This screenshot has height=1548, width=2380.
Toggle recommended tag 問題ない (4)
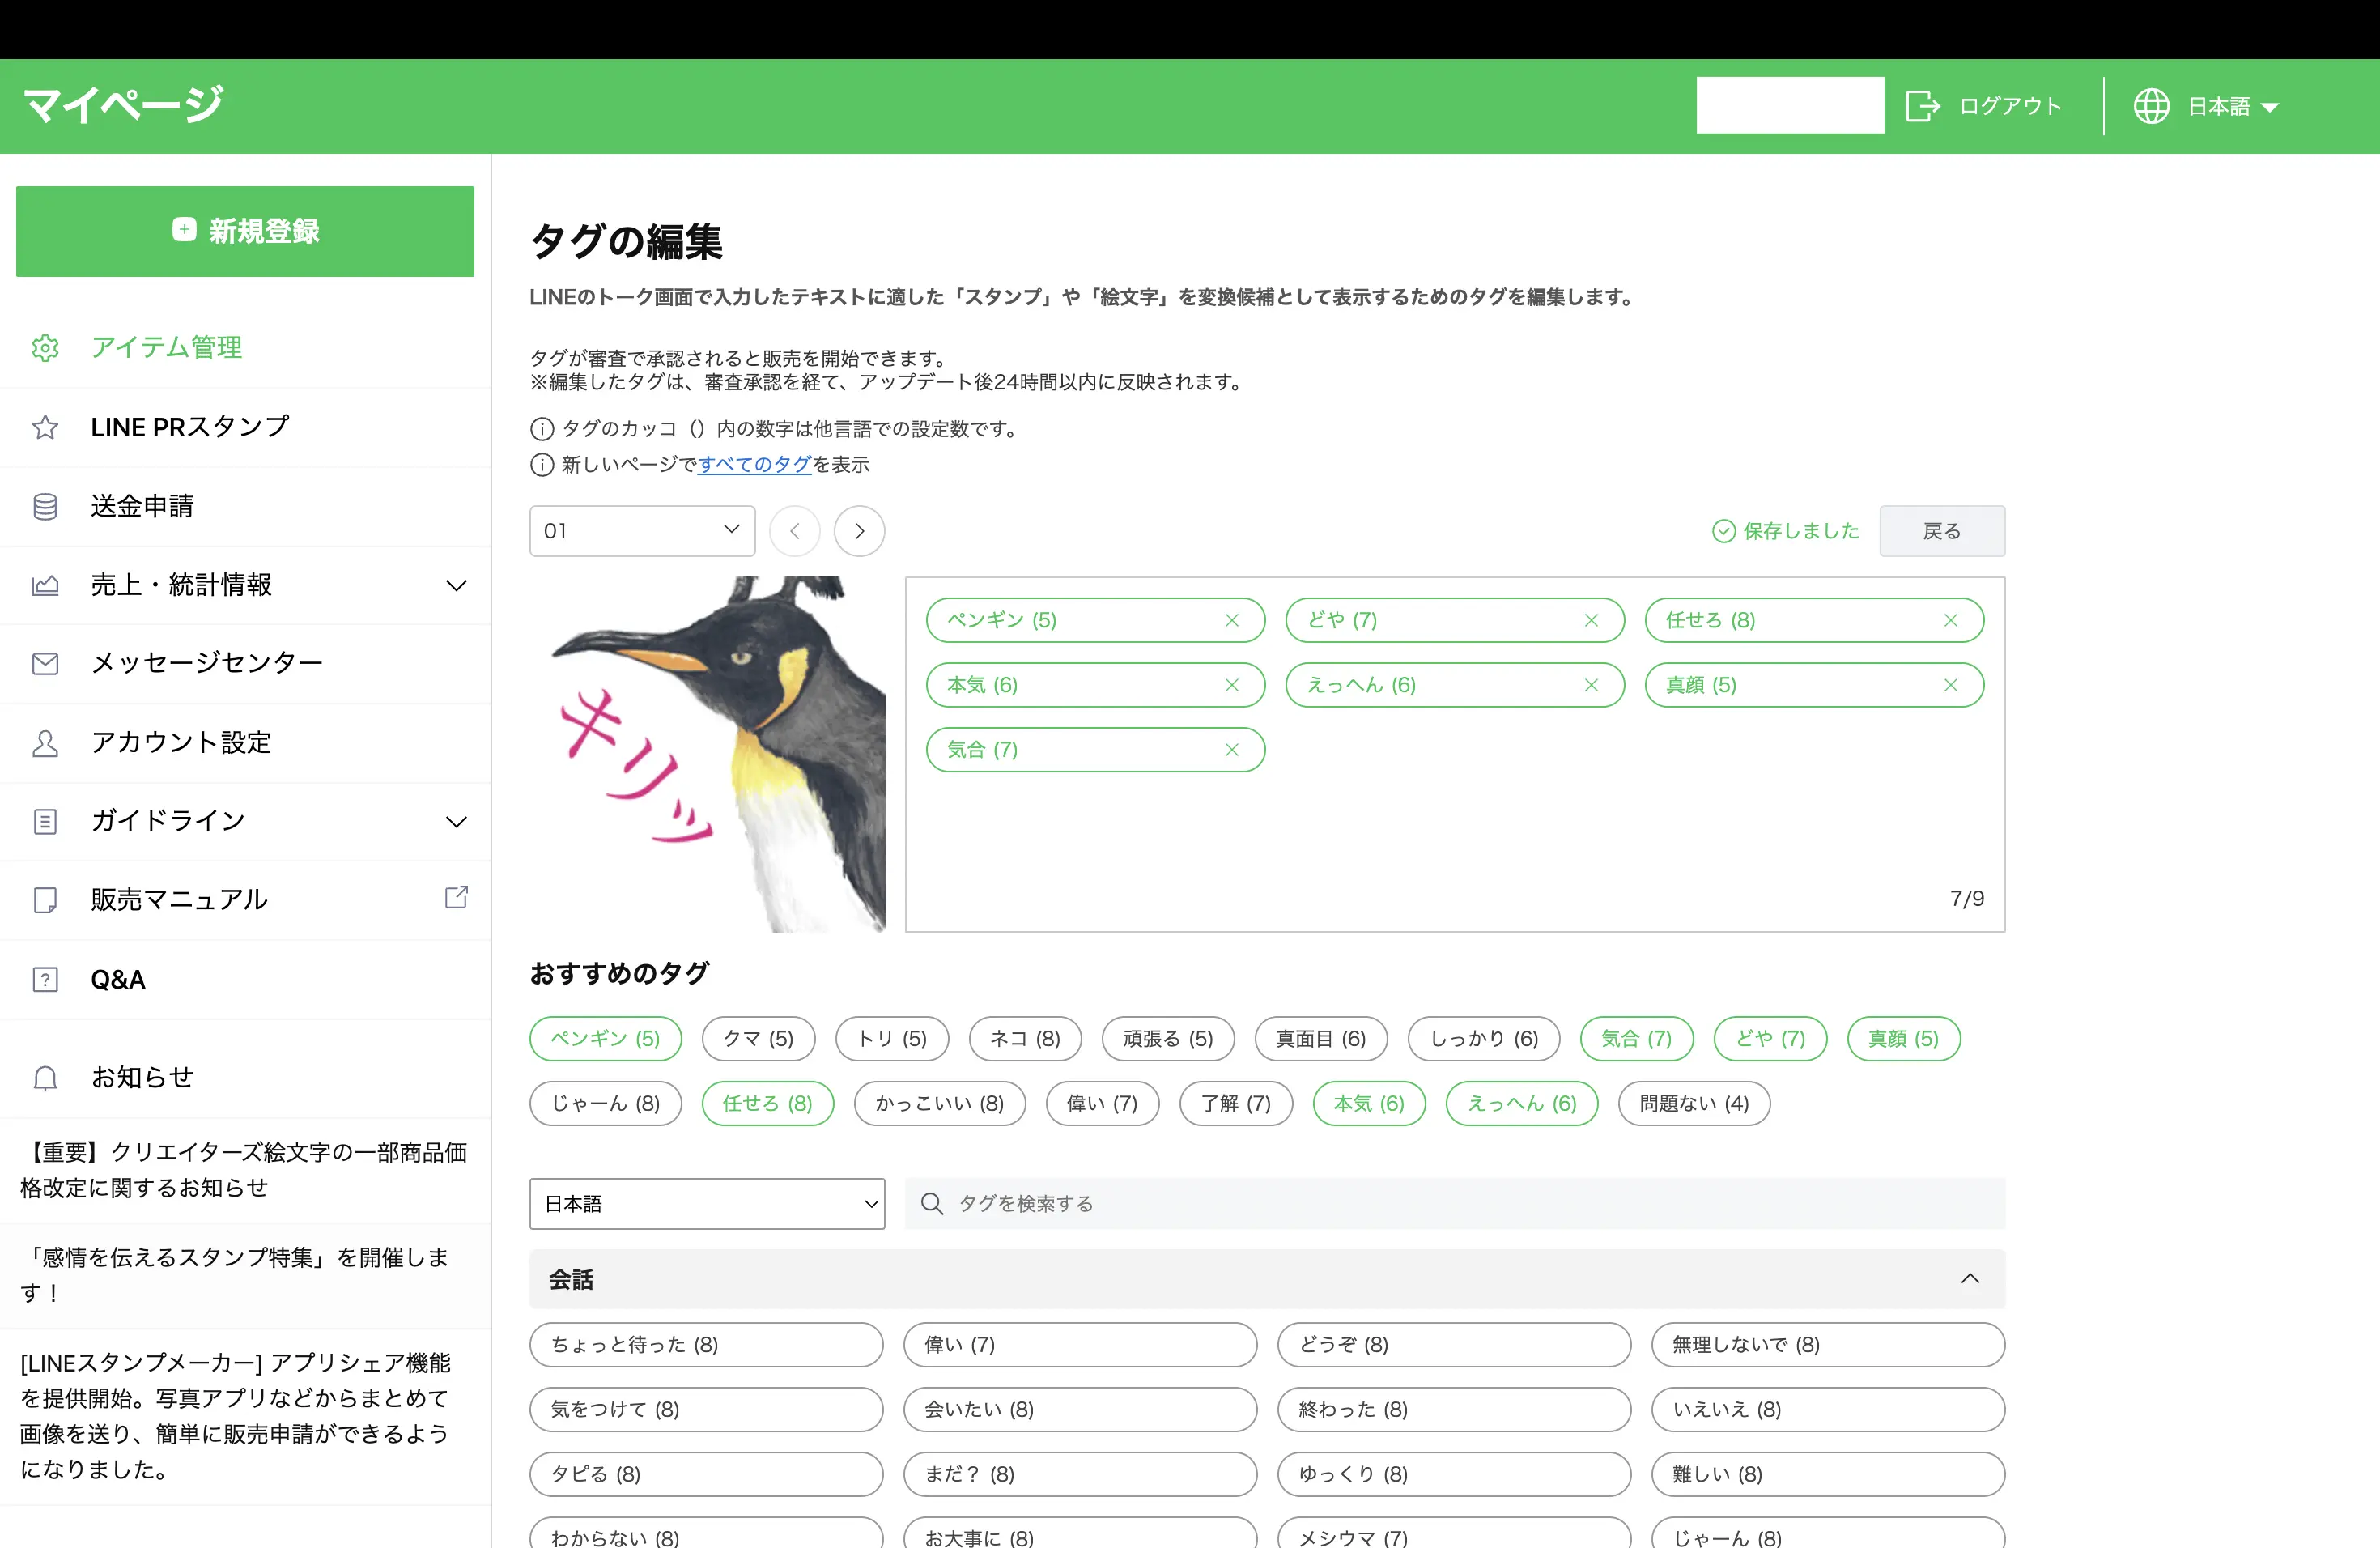point(1694,1103)
